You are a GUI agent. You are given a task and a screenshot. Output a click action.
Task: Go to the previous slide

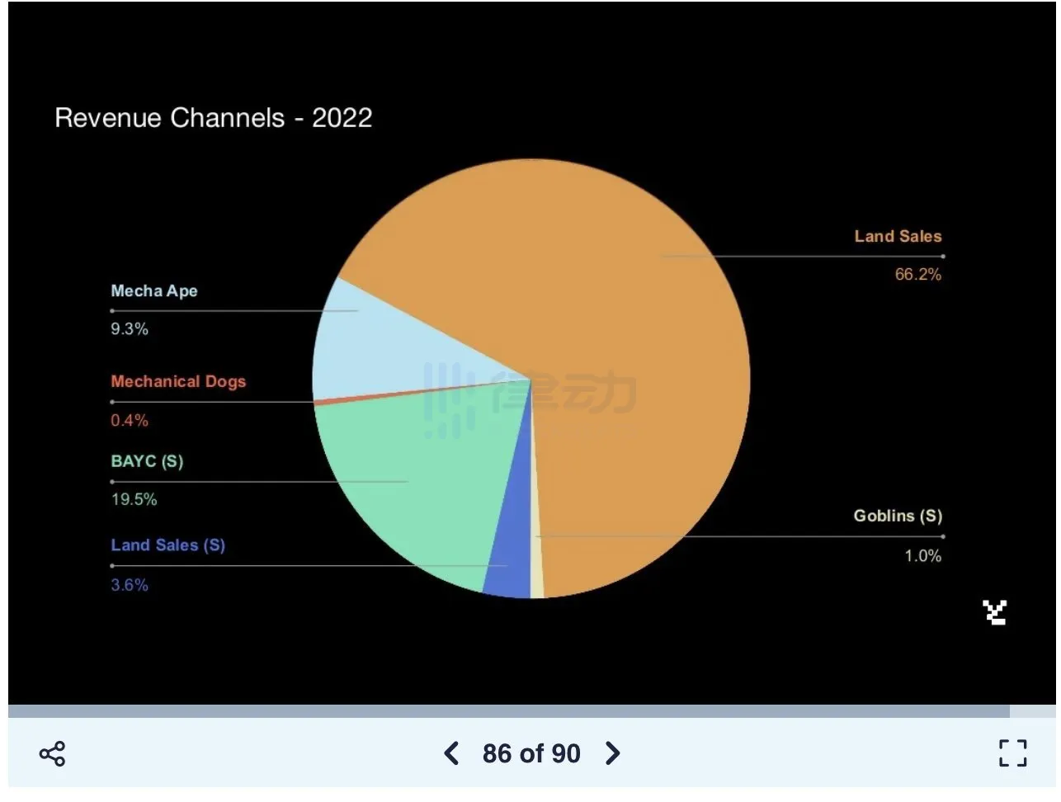(450, 753)
